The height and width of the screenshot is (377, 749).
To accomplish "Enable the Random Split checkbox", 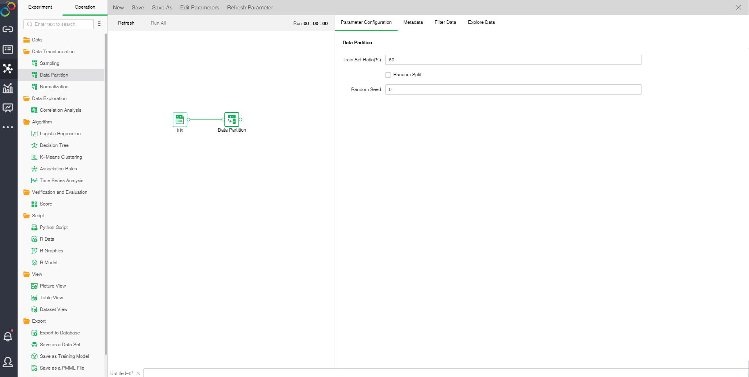I will 388,75.
